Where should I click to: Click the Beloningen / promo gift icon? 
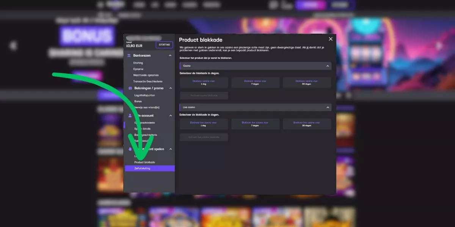(x=130, y=88)
